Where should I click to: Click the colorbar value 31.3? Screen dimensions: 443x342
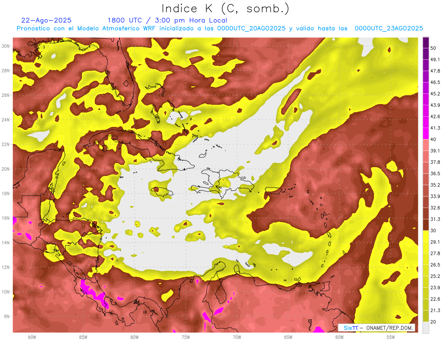pyautogui.click(x=435, y=219)
